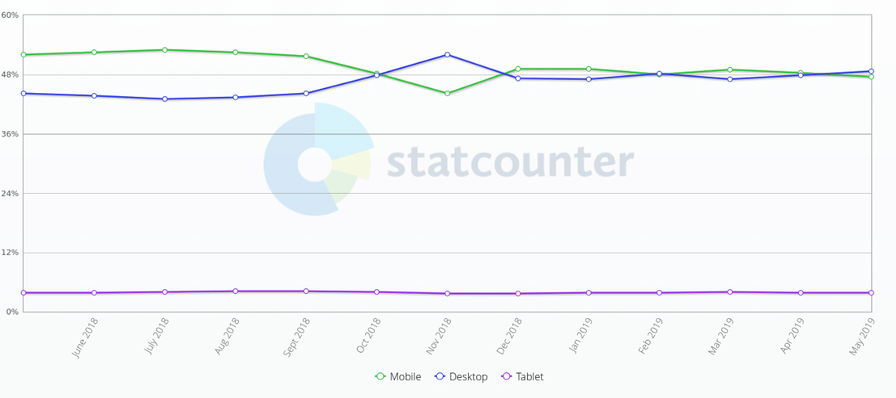Click the Desktop data point for Jan 2019
896x398 pixels.
[x=589, y=79]
